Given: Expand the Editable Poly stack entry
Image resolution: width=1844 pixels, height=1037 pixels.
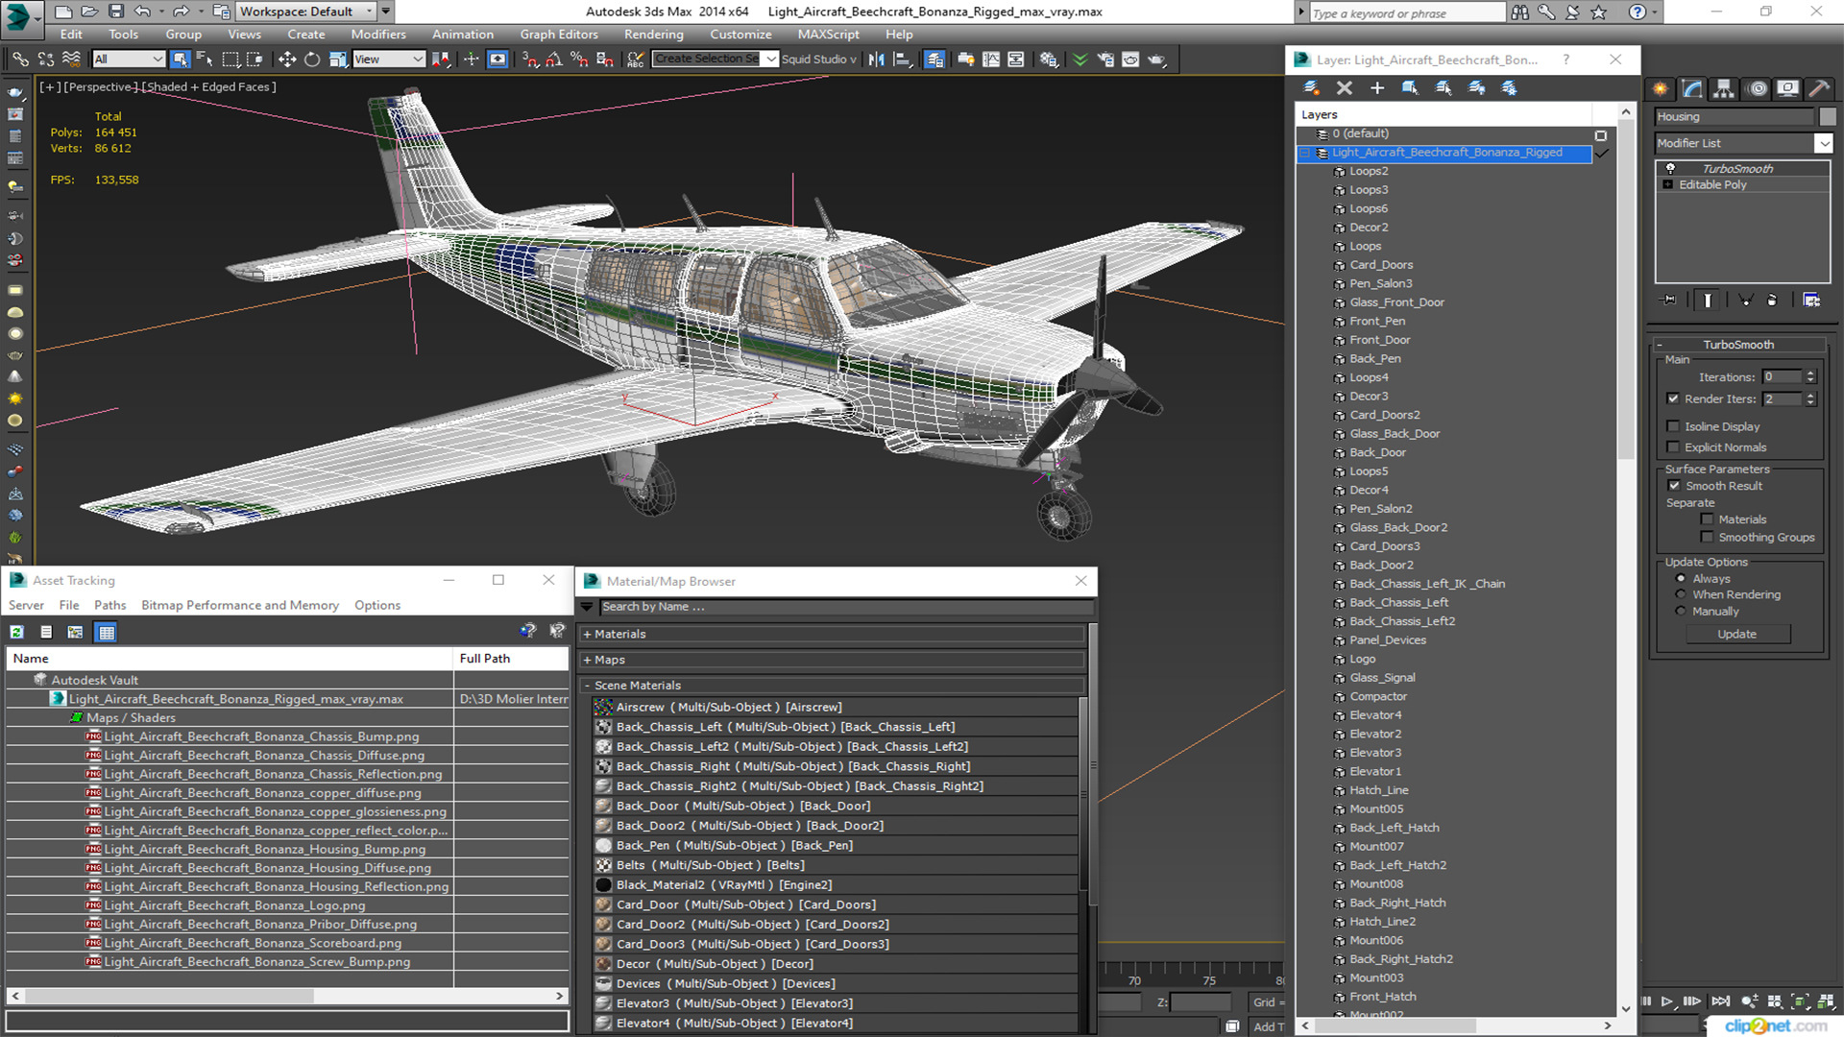Looking at the screenshot, I should click(1668, 184).
